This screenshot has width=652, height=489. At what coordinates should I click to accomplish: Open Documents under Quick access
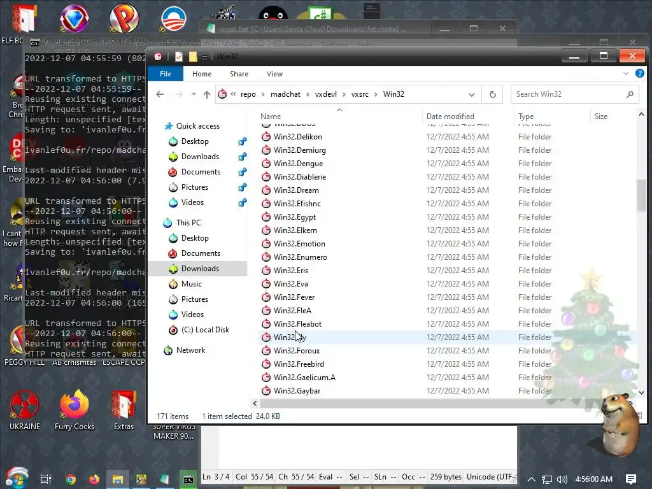(x=201, y=172)
